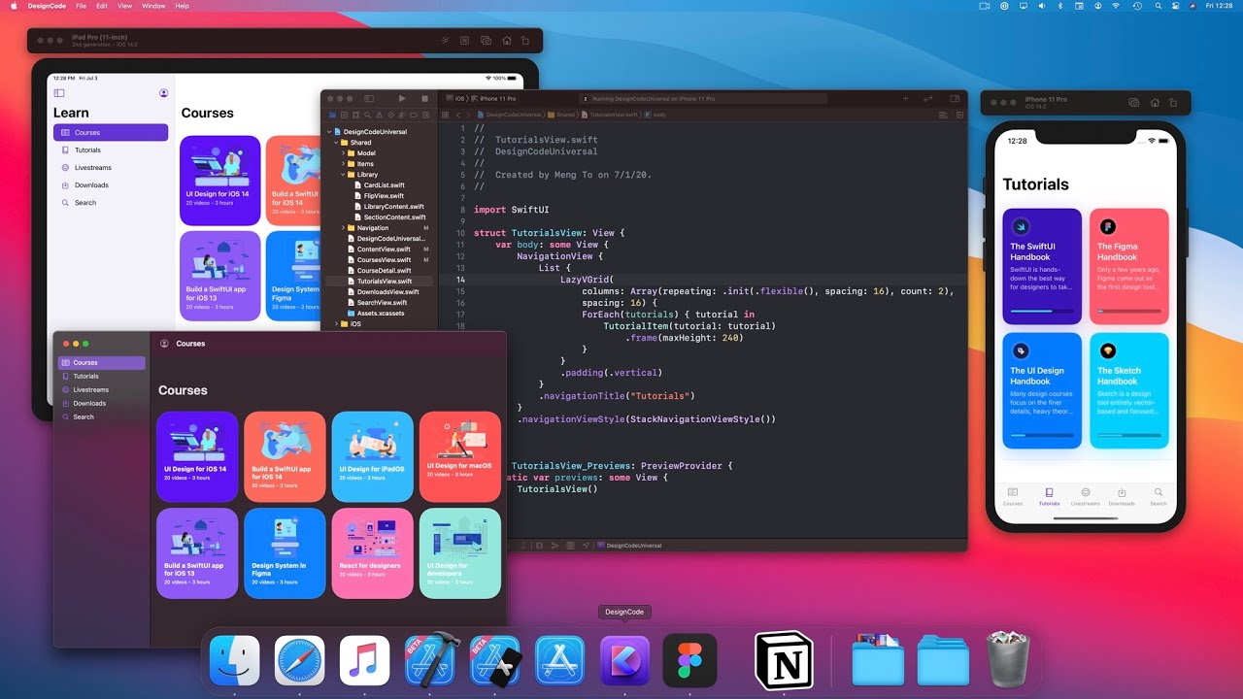
Task: Open the Edit menu
Action: pyautogui.click(x=102, y=6)
